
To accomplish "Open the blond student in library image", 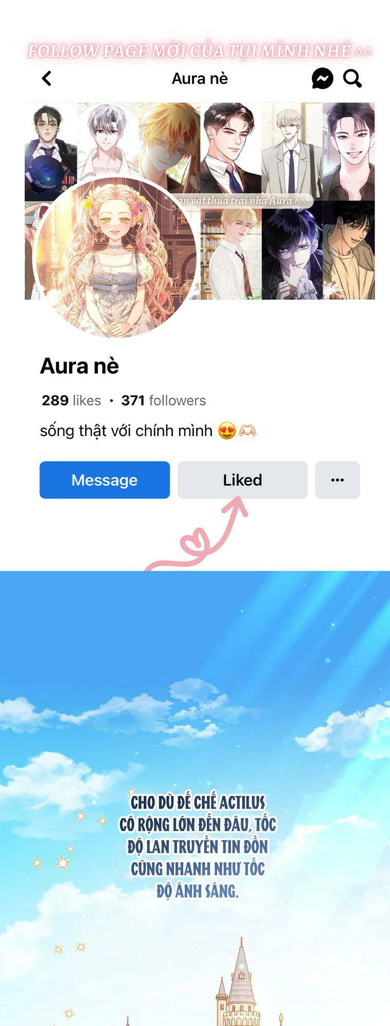I will click(x=231, y=251).
